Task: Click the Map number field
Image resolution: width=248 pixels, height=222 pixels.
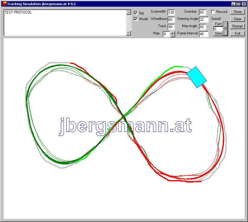Action: coord(166,34)
